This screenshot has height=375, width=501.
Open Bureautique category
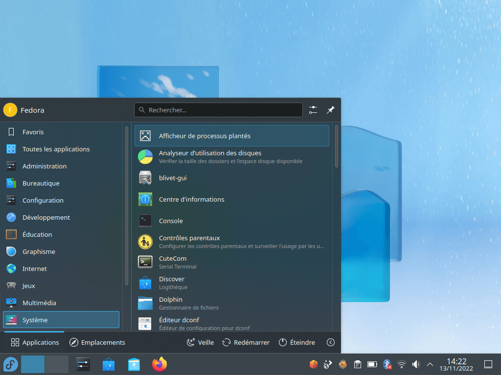click(x=61, y=184)
